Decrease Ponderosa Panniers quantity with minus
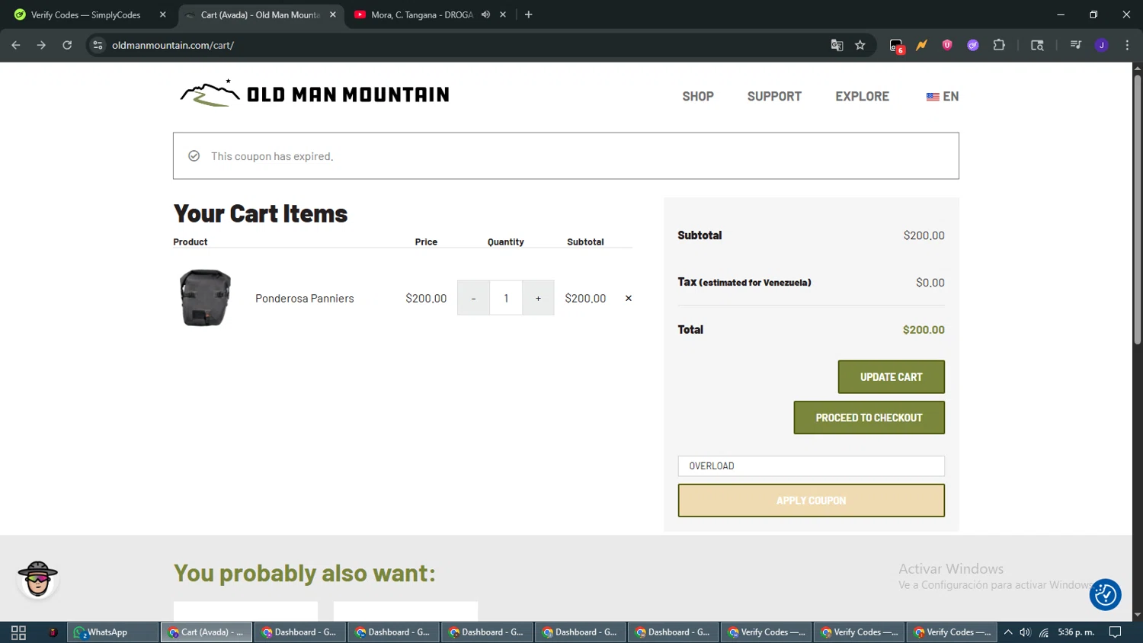This screenshot has height=643, width=1143. pos(473,298)
